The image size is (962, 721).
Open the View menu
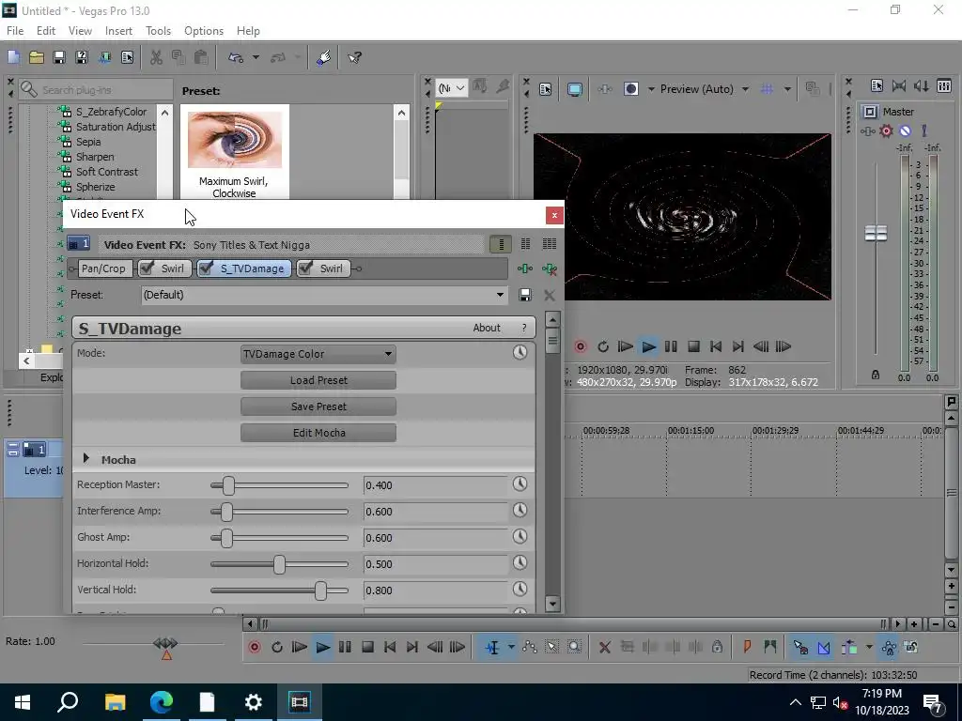(x=80, y=31)
